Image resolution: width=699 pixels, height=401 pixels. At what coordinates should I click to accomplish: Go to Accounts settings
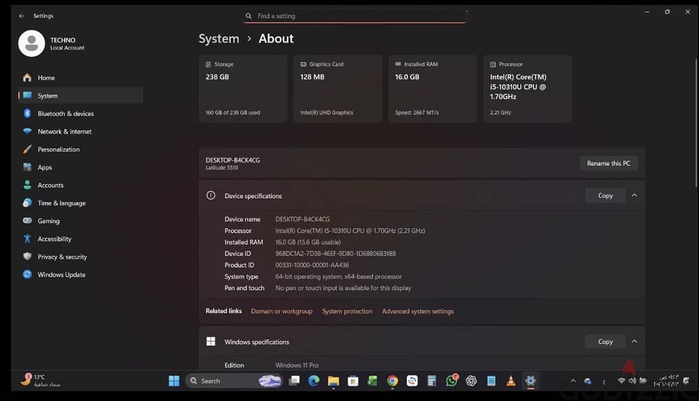pos(80,185)
